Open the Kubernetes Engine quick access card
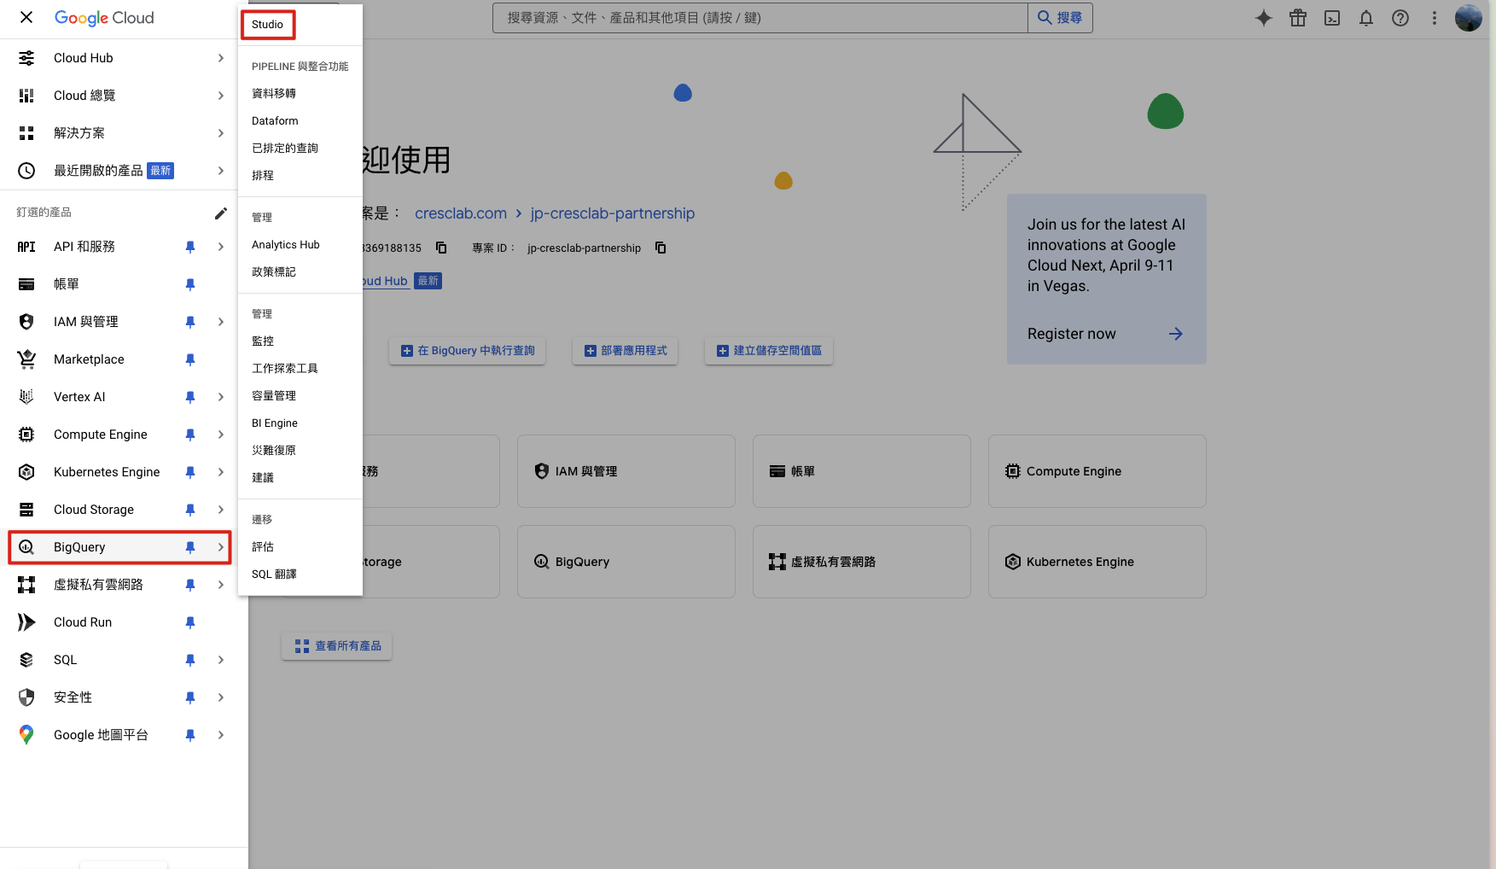Viewport: 1496px width, 869px height. click(1097, 562)
